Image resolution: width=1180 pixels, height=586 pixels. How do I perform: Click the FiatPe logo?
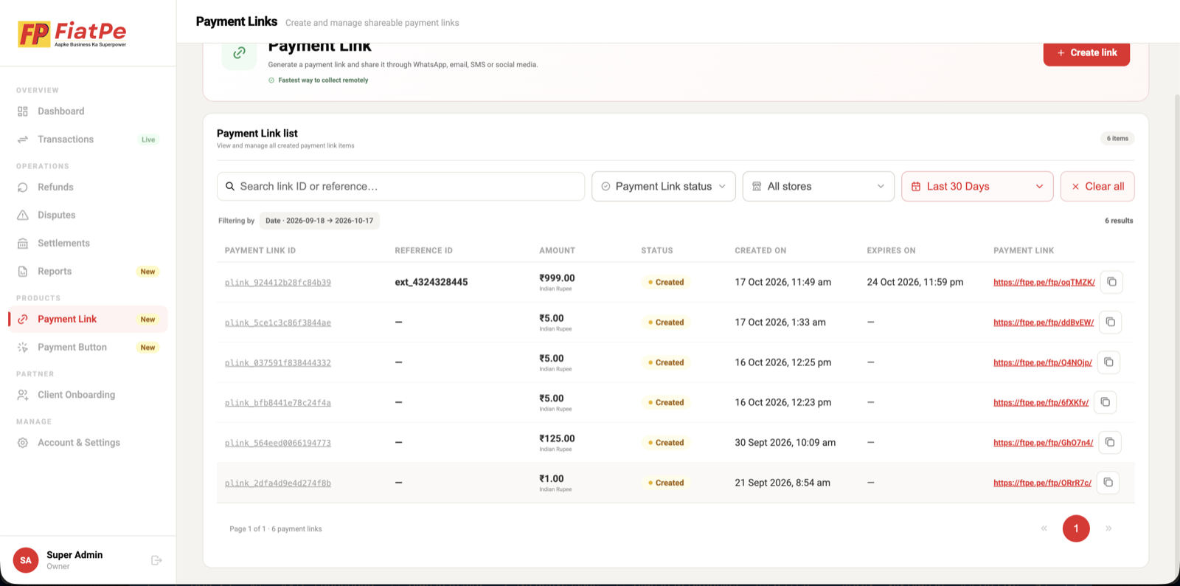72,34
